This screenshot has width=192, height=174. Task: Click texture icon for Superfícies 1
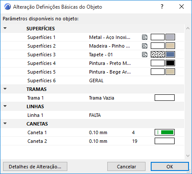coord(145,37)
